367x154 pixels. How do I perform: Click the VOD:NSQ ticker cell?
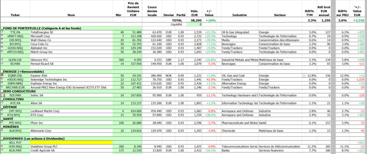pos(15,147)
